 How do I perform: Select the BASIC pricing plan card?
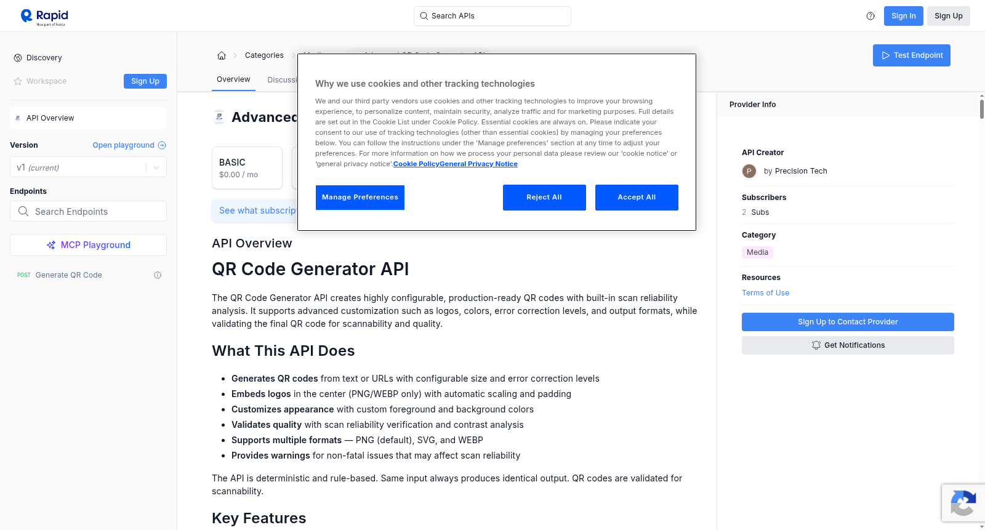click(247, 167)
